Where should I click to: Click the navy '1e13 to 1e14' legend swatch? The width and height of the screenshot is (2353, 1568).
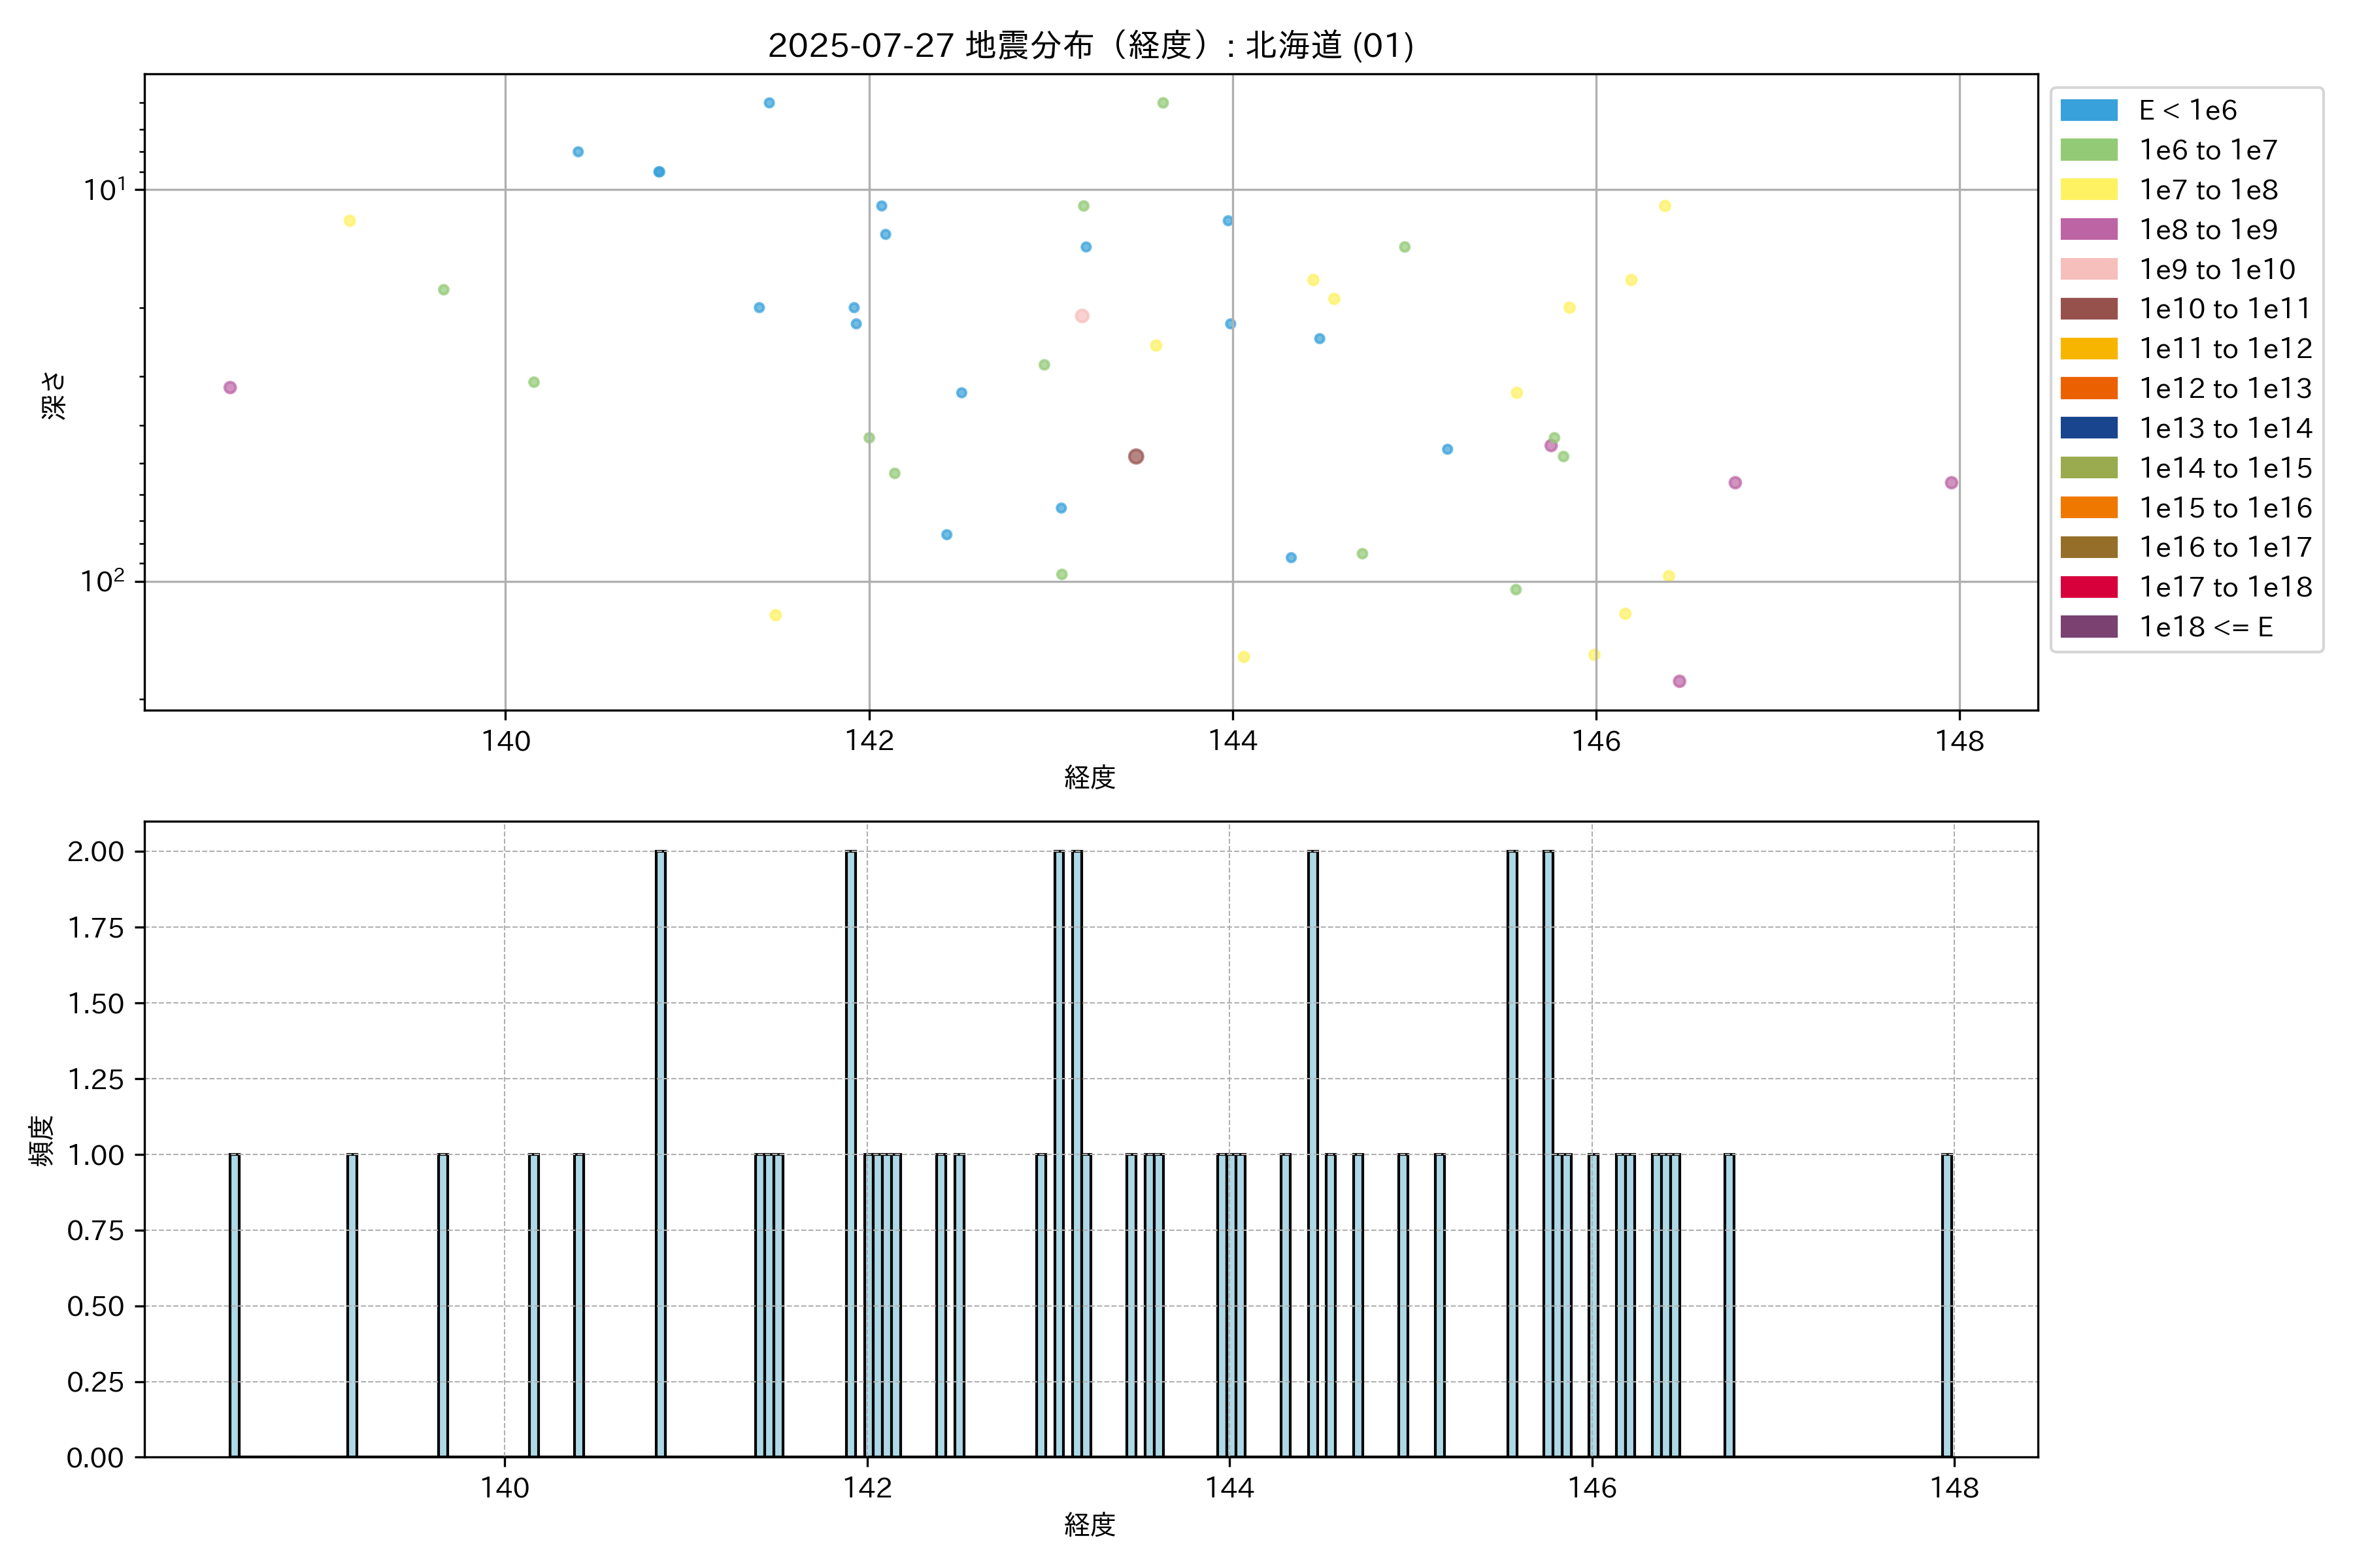[x=2089, y=428]
